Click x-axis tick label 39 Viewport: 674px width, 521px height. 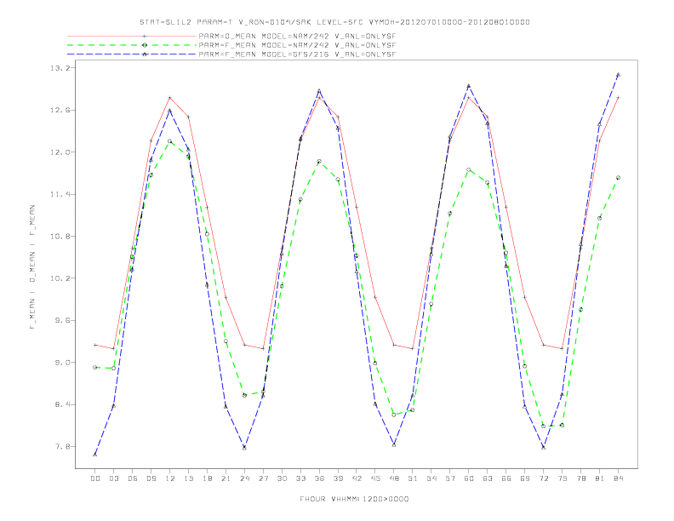click(338, 478)
